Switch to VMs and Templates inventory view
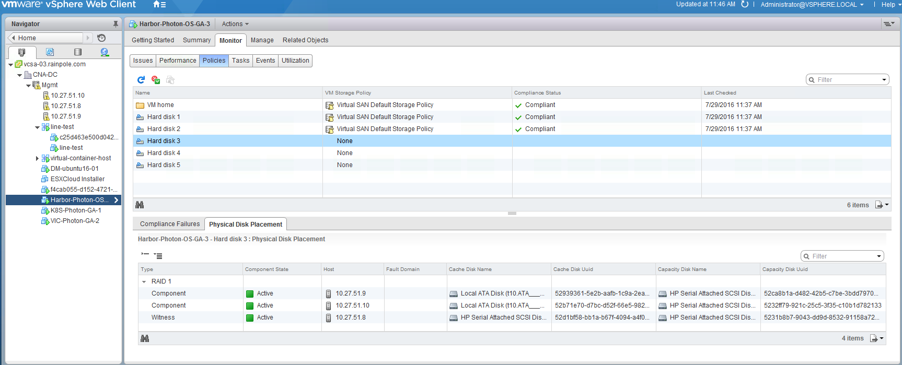This screenshot has height=365, width=902. point(50,52)
